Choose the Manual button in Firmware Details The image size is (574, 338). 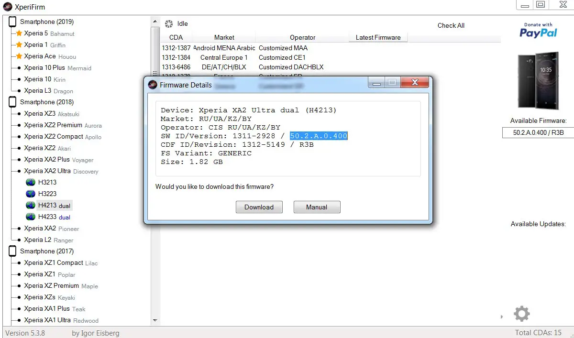[x=317, y=207]
